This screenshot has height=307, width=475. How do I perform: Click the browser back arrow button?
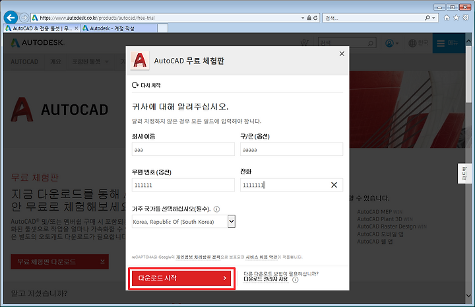click(11, 18)
